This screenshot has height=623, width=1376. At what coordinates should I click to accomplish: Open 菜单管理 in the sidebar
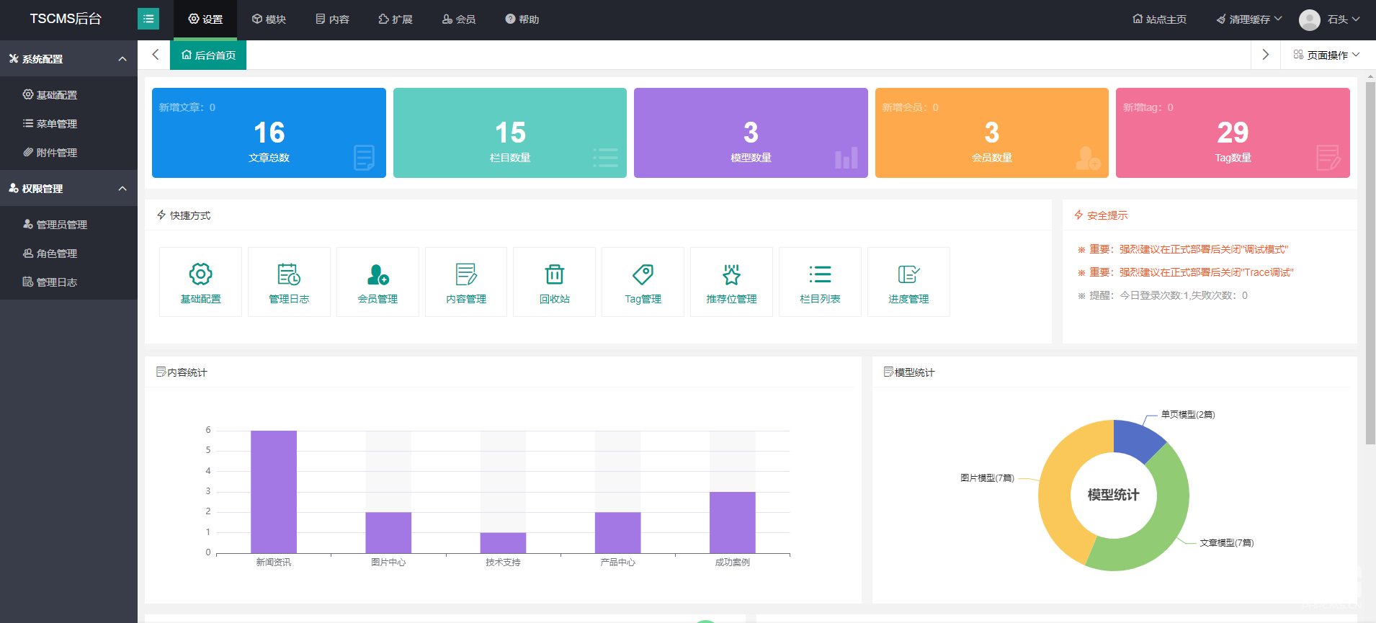pyautogui.click(x=56, y=124)
